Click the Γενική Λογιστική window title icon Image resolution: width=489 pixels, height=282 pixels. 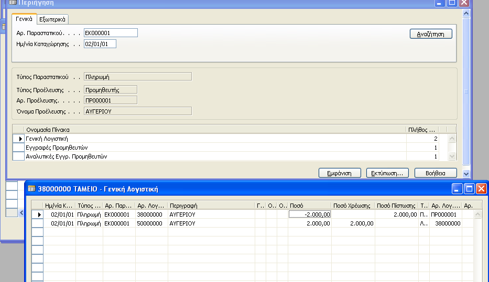pyautogui.click(x=31, y=189)
